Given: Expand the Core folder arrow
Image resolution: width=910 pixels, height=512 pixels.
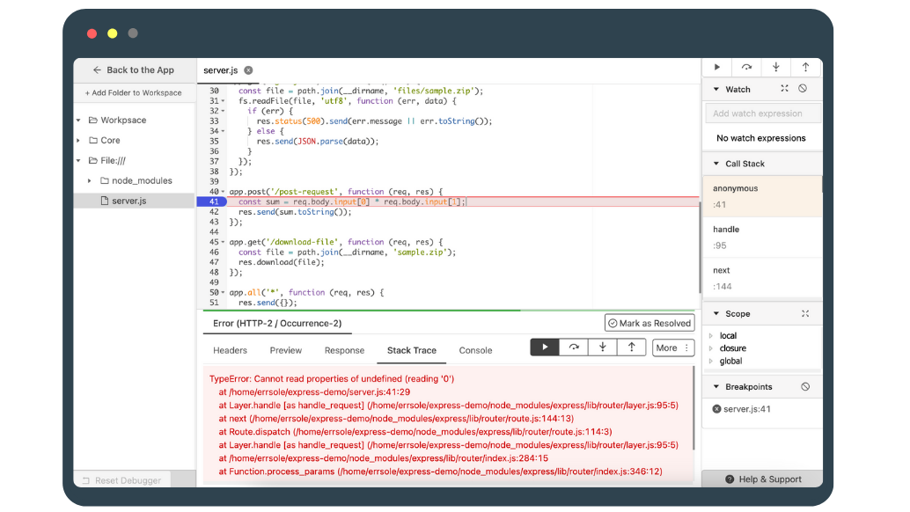Looking at the screenshot, I should (x=78, y=141).
